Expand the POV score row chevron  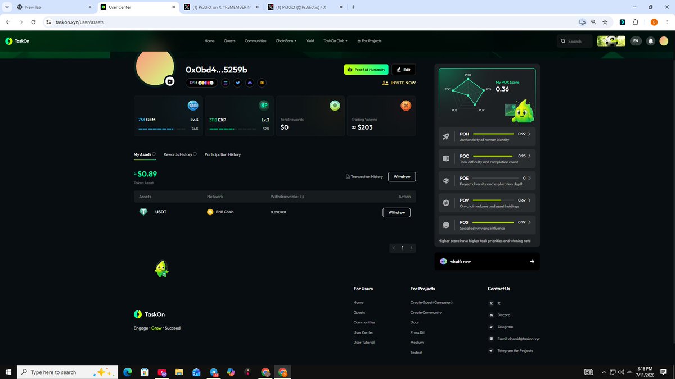[529, 200]
